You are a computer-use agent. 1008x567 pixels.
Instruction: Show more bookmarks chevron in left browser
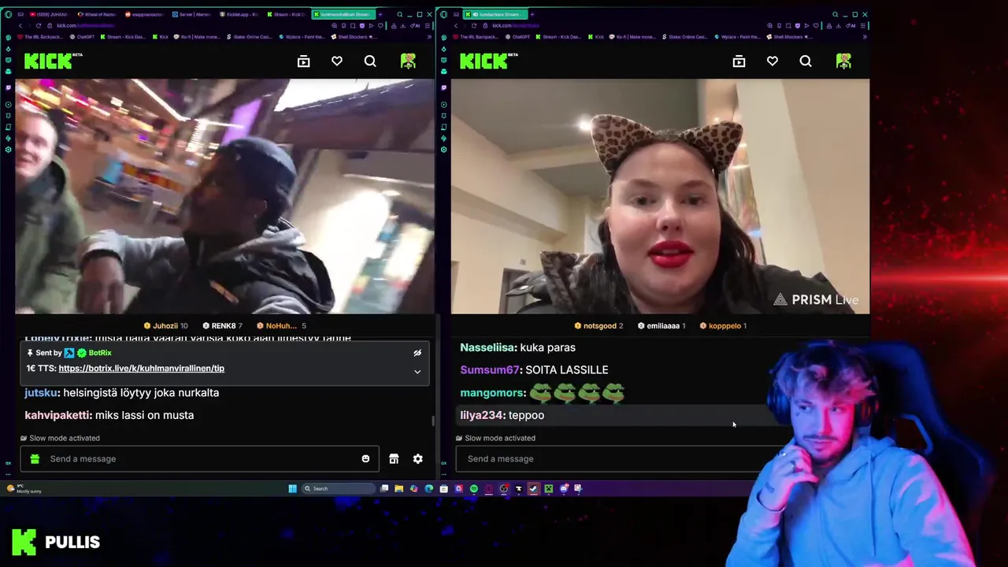click(429, 37)
